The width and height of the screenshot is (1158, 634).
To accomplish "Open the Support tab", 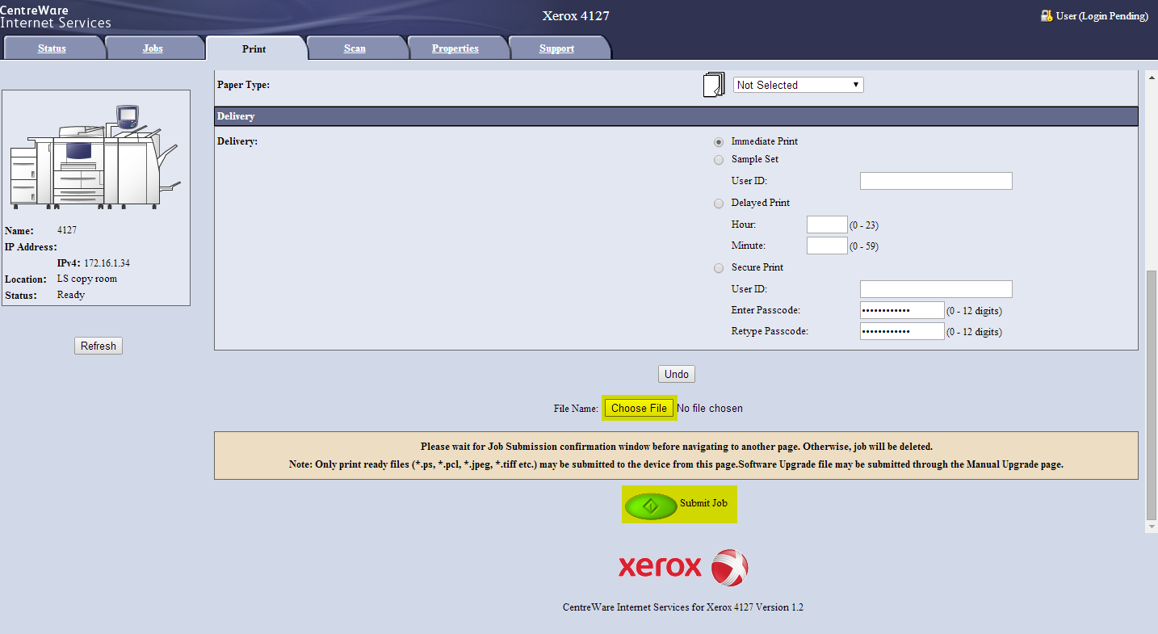I will click(x=557, y=48).
